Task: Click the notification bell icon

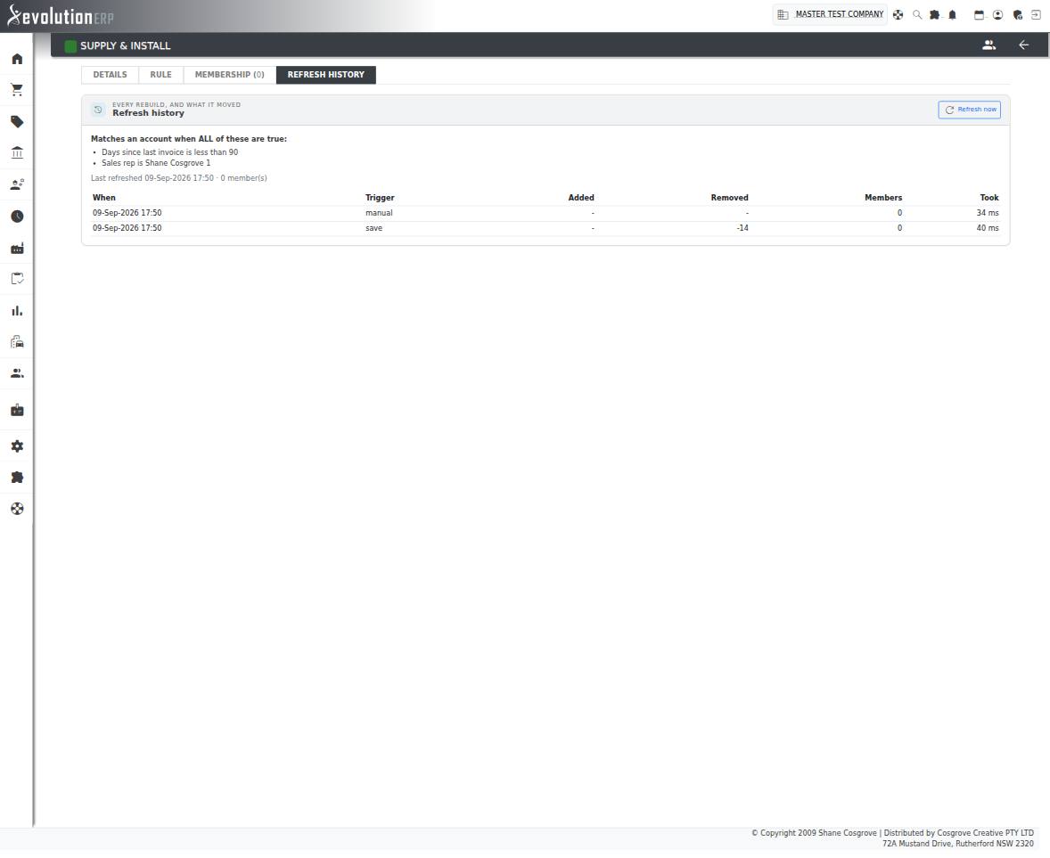Action: coord(952,15)
